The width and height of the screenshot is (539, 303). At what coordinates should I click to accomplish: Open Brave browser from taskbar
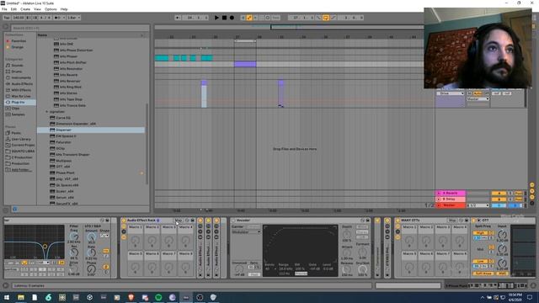(131, 297)
